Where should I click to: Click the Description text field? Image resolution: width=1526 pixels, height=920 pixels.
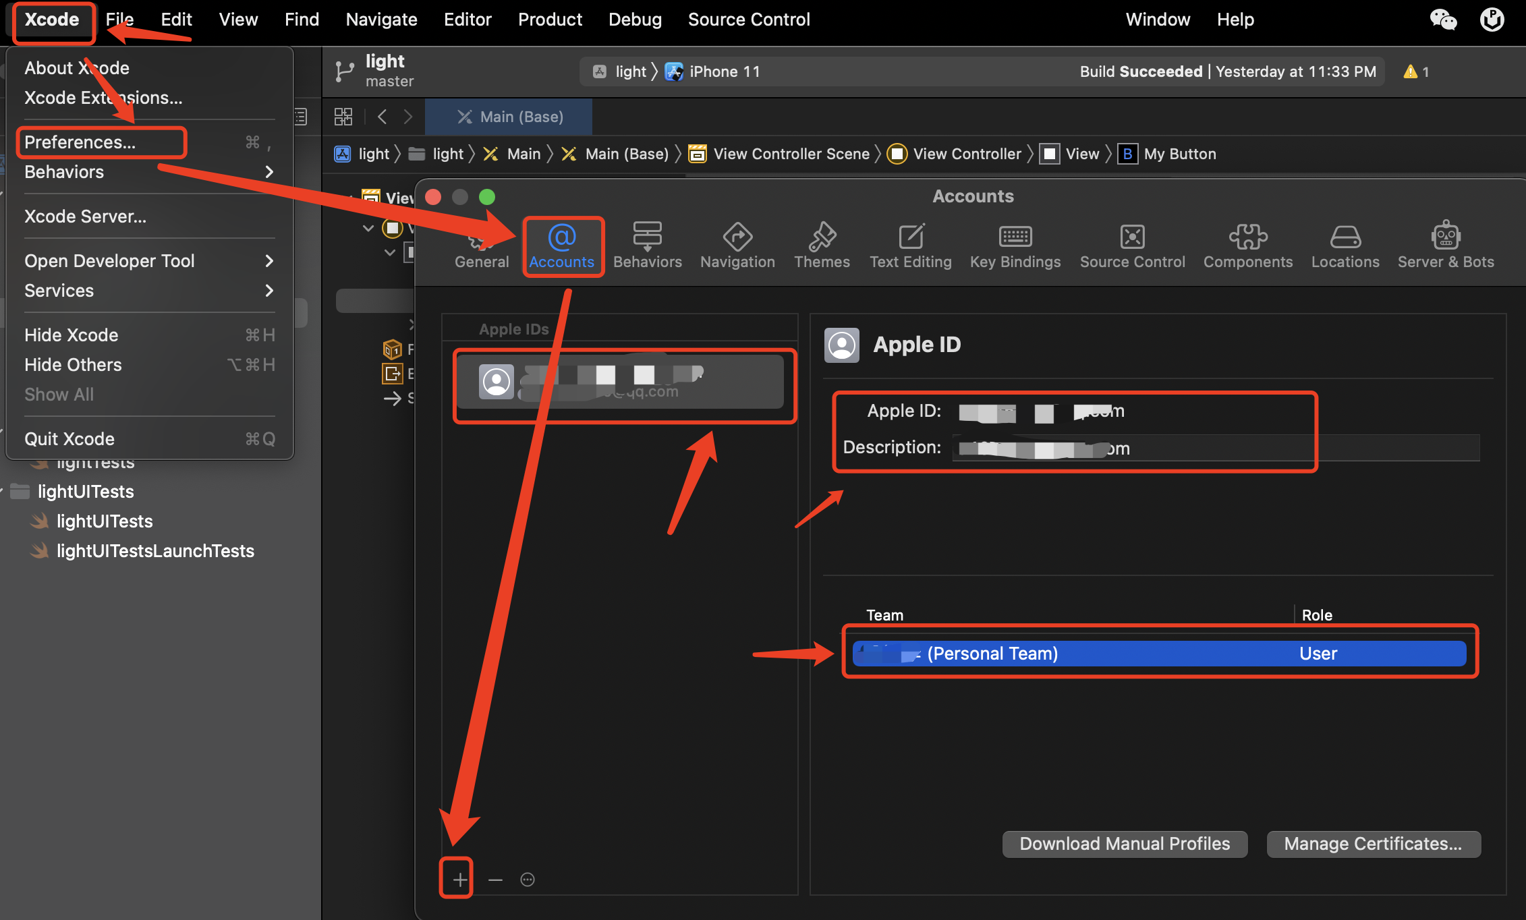coord(1214,448)
